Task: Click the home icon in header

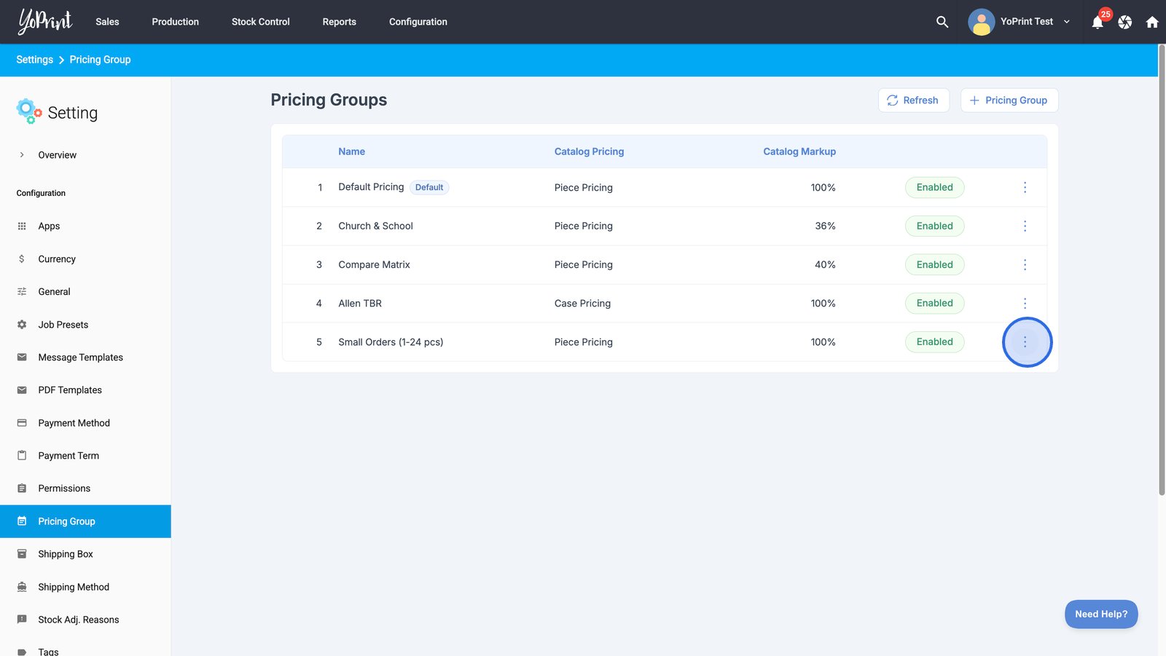Action: 1152,23
